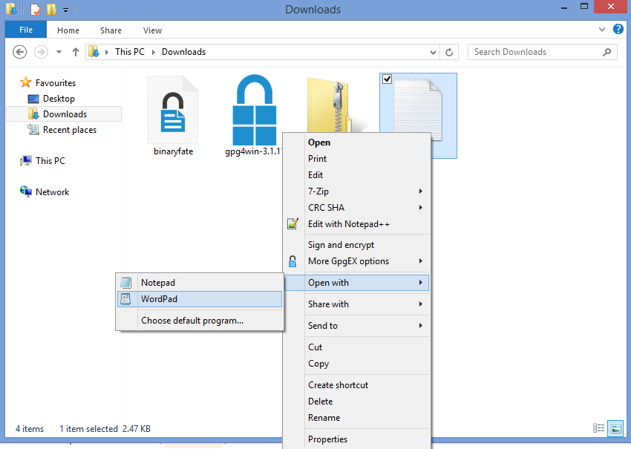
Task: Click the Notepad icon in submenu
Action: 126,283
